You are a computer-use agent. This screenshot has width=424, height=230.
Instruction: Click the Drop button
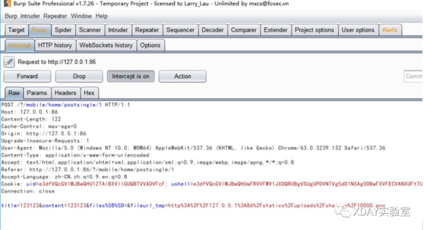tap(79, 76)
